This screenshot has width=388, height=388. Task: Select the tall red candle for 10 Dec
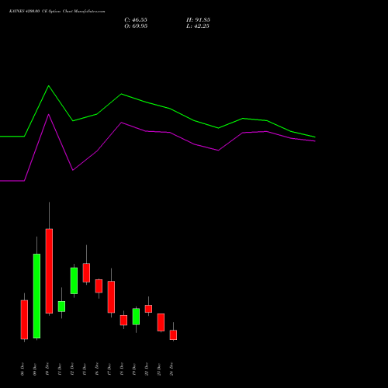[x=49, y=271]
